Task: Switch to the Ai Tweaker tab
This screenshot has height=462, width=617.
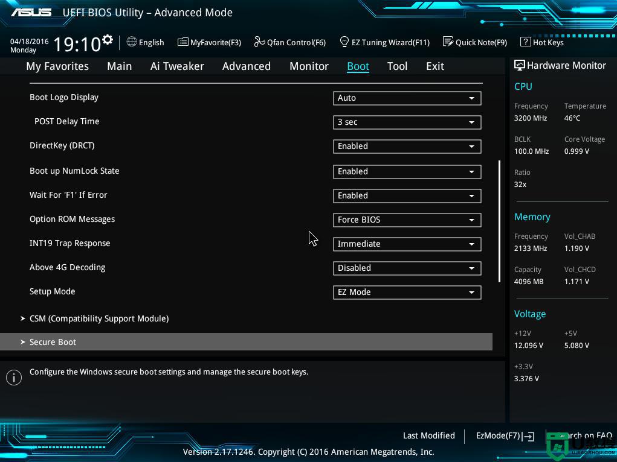Action: pyautogui.click(x=177, y=66)
